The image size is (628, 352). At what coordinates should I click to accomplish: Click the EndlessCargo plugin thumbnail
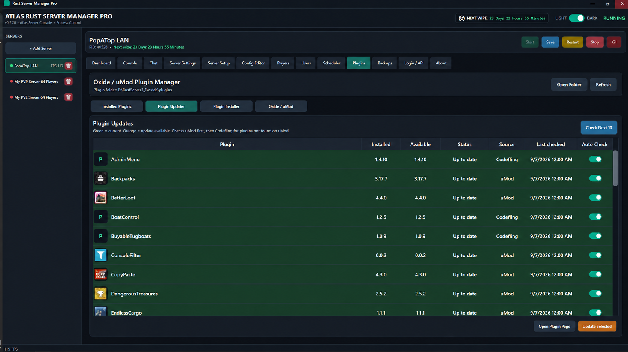[x=100, y=311]
